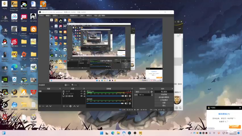Open the source Filters button above docks

click(x=74, y=85)
